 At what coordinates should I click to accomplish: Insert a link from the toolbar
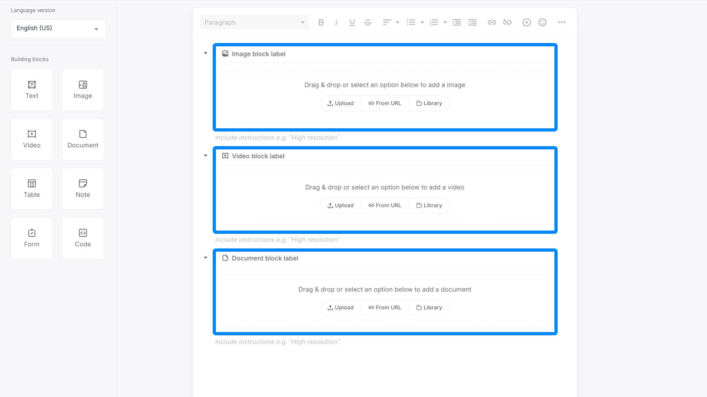point(491,22)
